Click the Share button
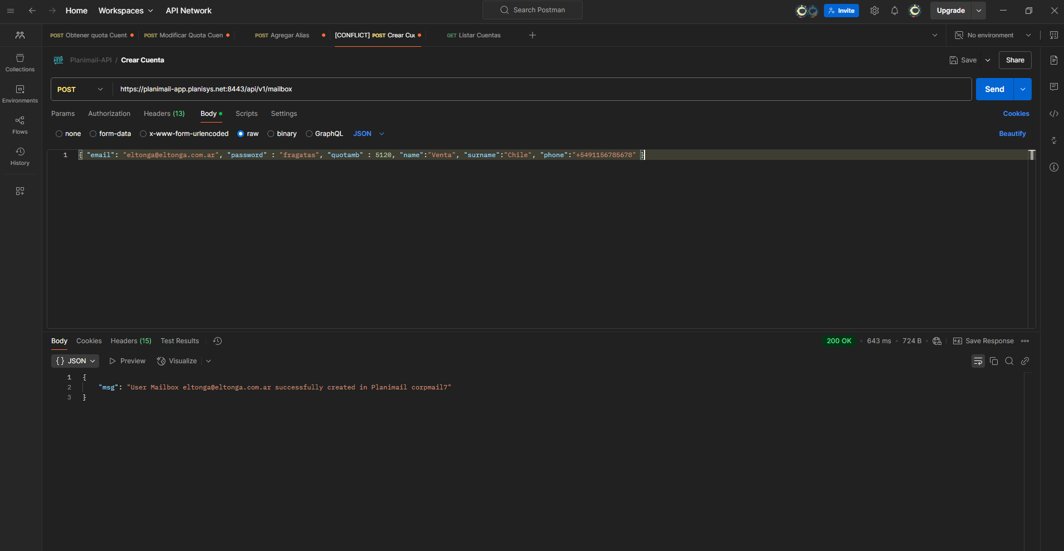The height and width of the screenshot is (551, 1064). point(1015,60)
